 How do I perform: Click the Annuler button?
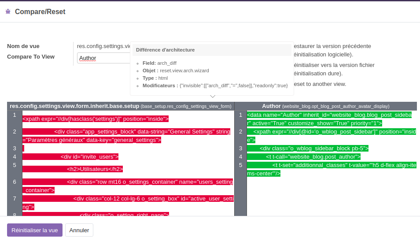(x=79, y=230)
